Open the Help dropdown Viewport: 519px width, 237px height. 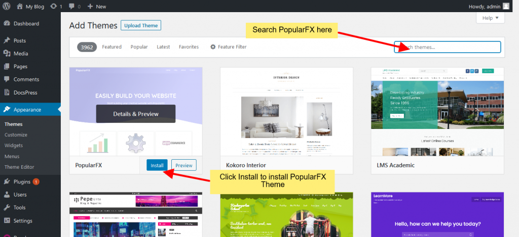(x=490, y=18)
